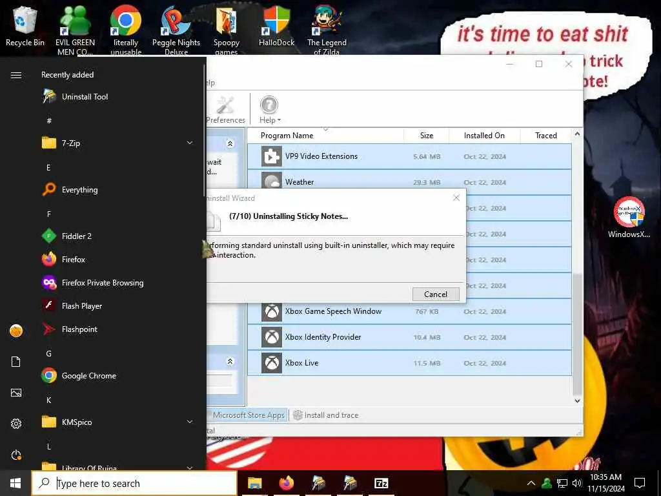Viewport: 661px width, 496px height.
Task: Open volume control in system tray
Action: click(x=577, y=483)
